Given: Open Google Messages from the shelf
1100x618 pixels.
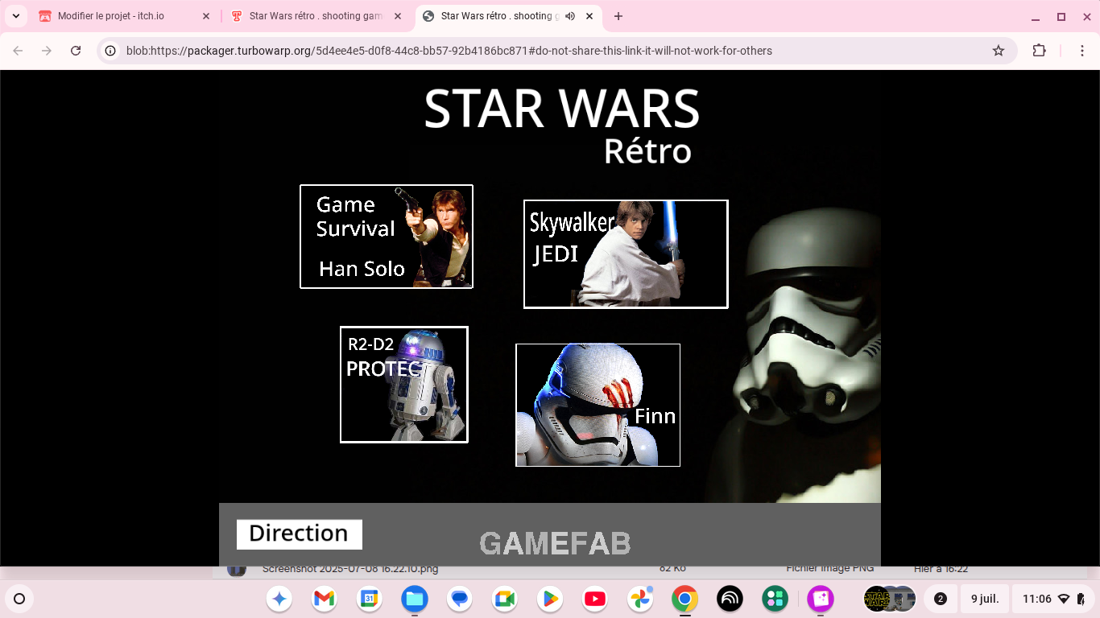Looking at the screenshot, I should click(460, 599).
